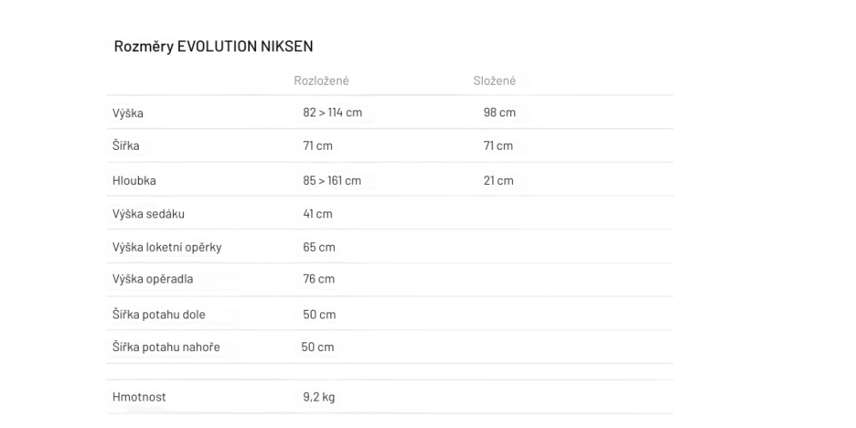Viewport: 856px width, 428px height.
Task: Click the 85 > 161 cm depth value
Action: tap(332, 181)
